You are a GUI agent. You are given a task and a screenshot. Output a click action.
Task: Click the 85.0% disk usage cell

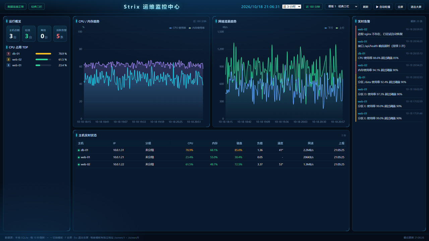(238, 150)
